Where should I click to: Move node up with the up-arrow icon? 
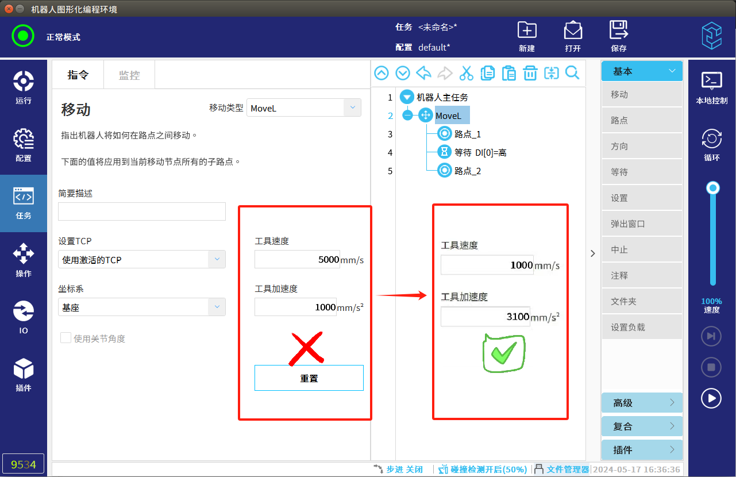[382, 73]
